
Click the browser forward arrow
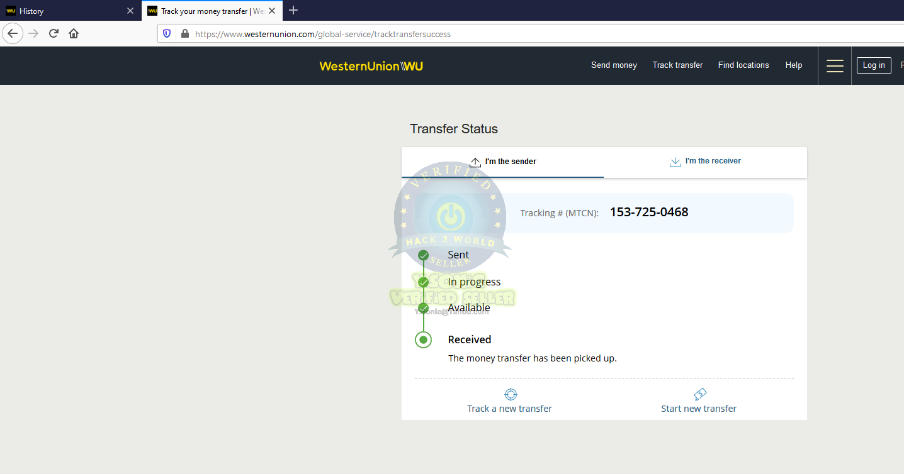33,33
